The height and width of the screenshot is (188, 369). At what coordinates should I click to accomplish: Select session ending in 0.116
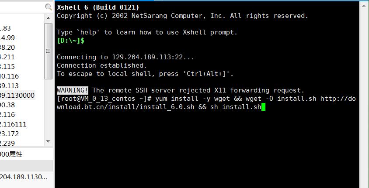pyautogui.click(x=9, y=76)
